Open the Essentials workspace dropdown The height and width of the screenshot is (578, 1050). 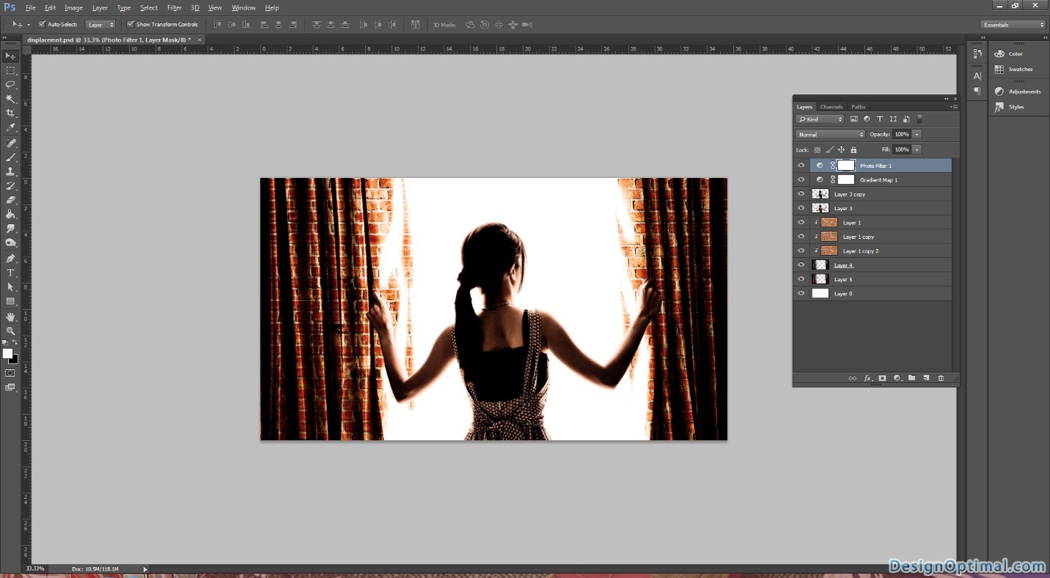pos(1013,24)
